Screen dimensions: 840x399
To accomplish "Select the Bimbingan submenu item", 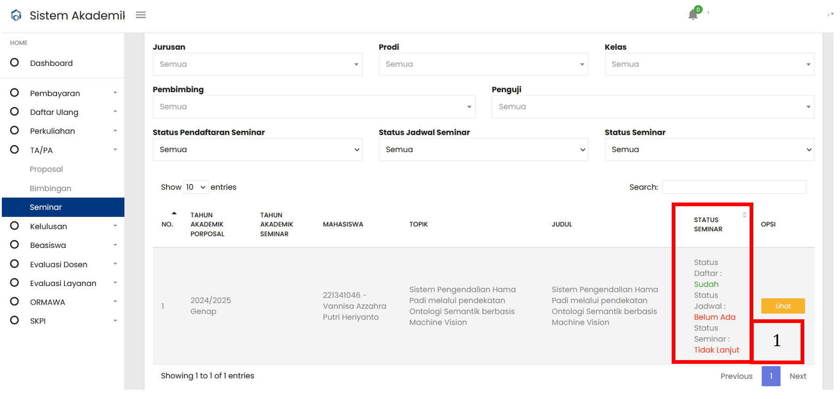I will click(51, 188).
